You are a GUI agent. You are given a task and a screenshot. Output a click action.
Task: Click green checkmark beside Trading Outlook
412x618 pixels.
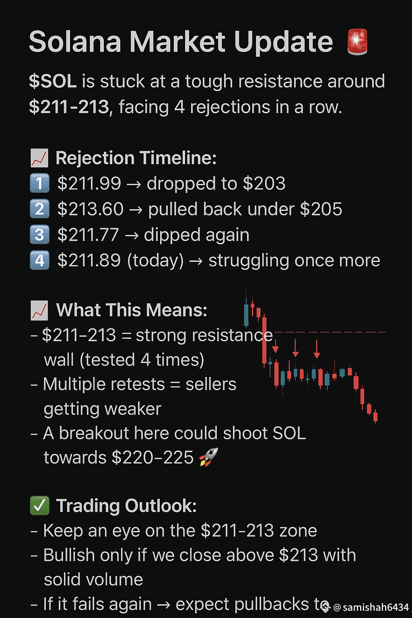click(x=39, y=506)
